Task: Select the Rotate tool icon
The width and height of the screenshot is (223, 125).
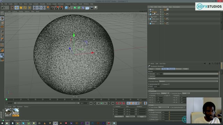Action: [x=25, y=8]
